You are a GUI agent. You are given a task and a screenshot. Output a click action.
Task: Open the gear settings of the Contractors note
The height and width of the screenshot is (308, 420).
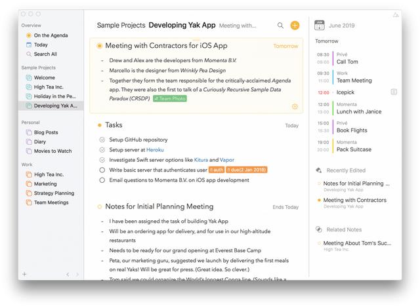pyautogui.click(x=295, y=106)
